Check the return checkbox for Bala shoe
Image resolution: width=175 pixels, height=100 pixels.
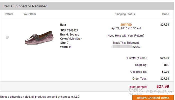click(7, 37)
